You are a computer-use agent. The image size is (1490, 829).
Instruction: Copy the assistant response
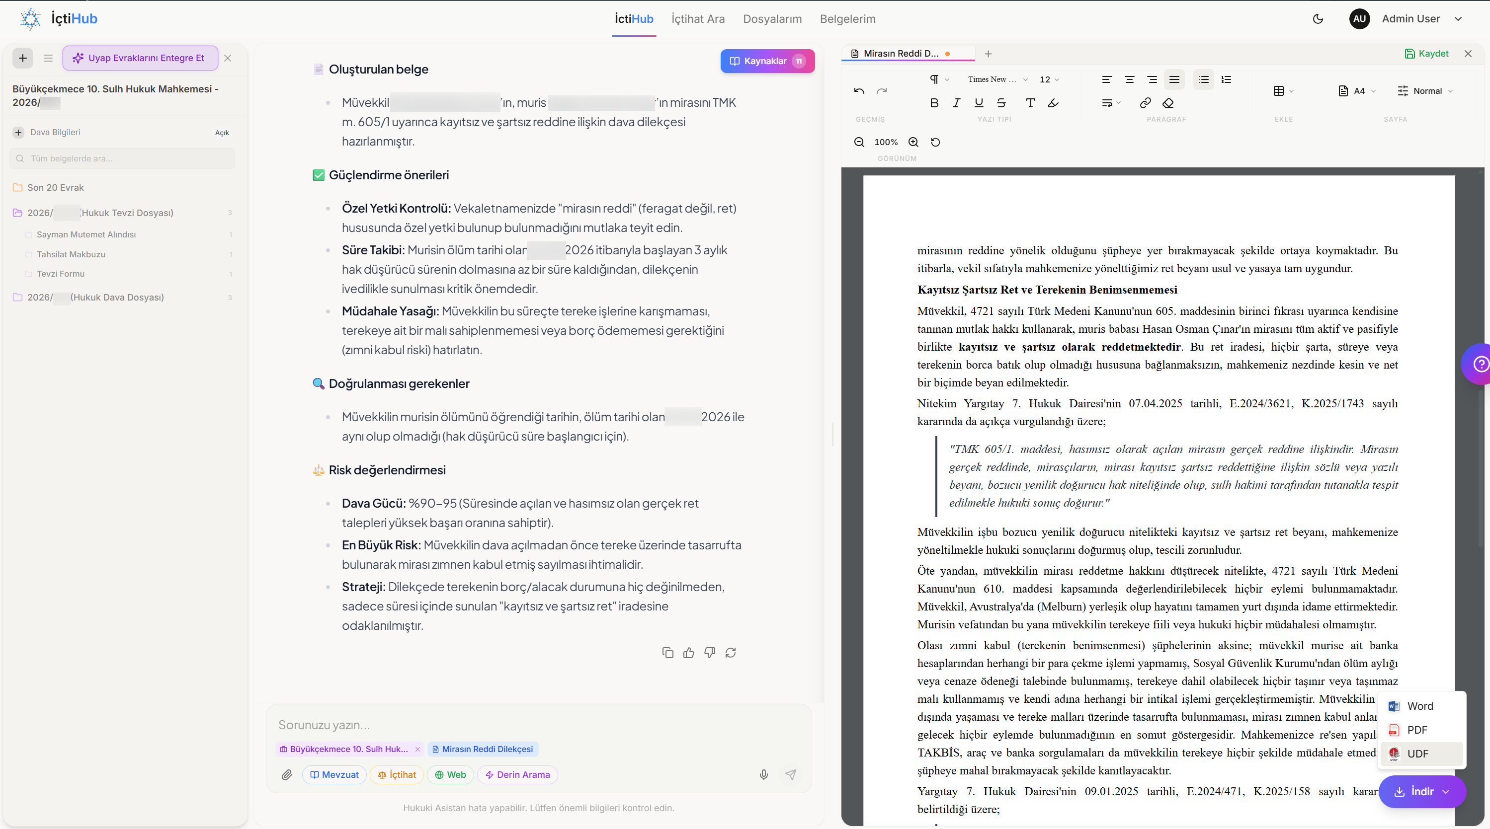point(667,653)
